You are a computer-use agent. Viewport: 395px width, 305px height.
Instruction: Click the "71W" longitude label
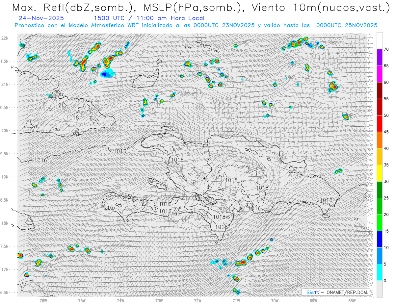(236, 300)
